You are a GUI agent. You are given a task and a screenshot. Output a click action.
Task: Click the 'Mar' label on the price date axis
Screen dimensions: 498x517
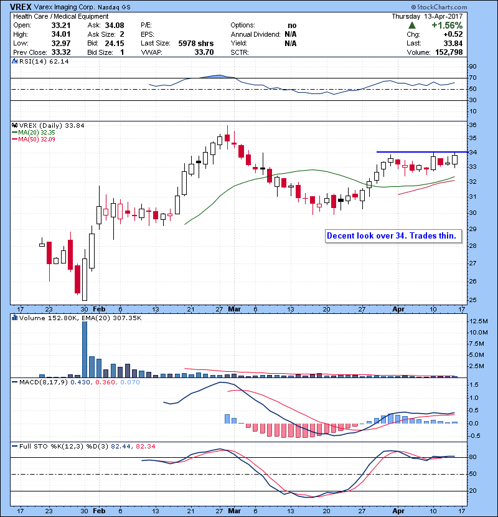(x=234, y=310)
